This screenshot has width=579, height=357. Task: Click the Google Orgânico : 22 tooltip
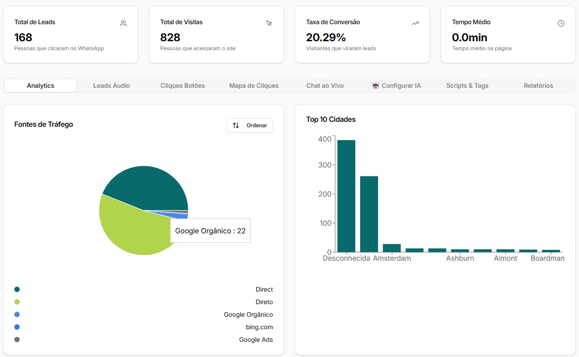(210, 231)
